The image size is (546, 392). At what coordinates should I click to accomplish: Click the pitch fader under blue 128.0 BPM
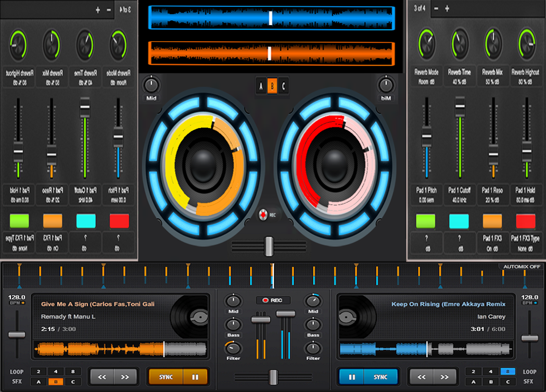(530, 338)
